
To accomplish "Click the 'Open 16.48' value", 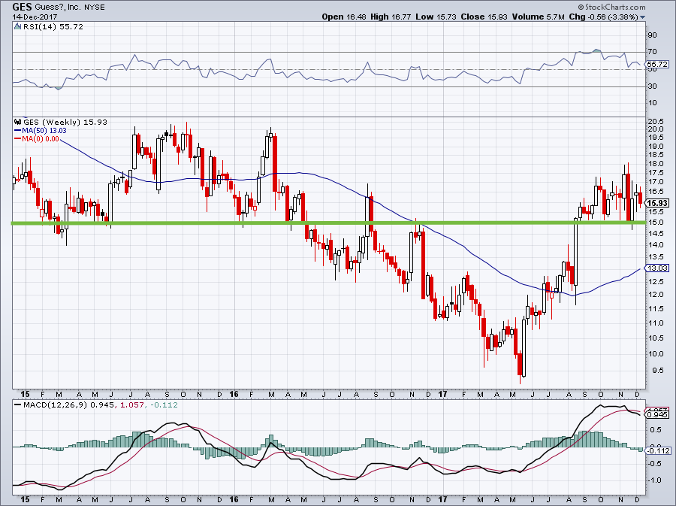I will (344, 17).
